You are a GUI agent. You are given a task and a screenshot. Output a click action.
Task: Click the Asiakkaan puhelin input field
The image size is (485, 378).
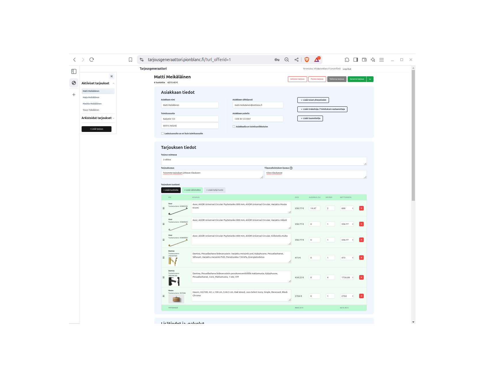(x=257, y=119)
